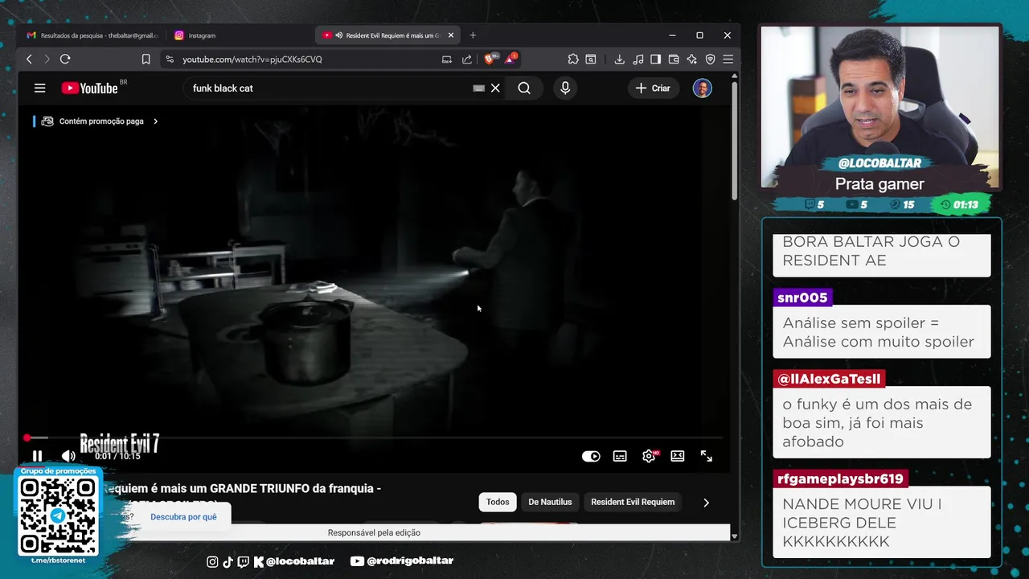The height and width of the screenshot is (579, 1029).
Task: Click the address bar URL
Action: pyautogui.click(x=252, y=59)
